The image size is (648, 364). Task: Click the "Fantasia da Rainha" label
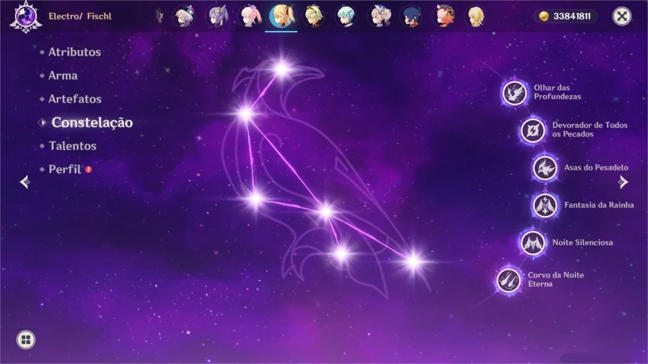coord(599,205)
